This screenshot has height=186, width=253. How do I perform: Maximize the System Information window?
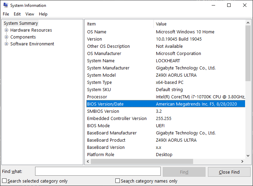coord(229,5)
